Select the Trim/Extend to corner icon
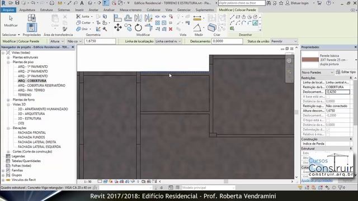 click(x=148, y=28)
